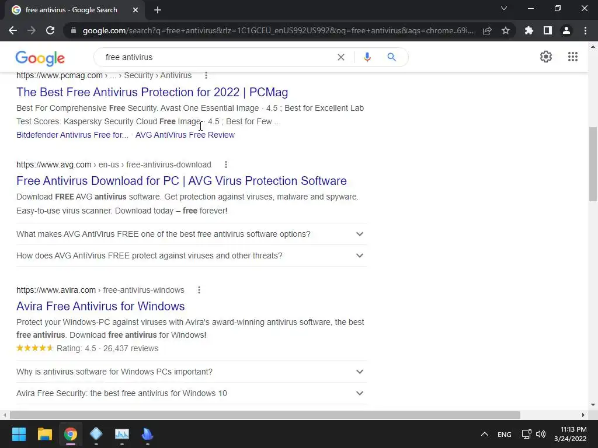Click the horizontal scrollbar thumb

pyautogui.click(x=265, y=415)
